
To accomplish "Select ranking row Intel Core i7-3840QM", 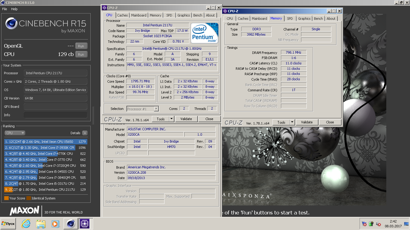I will [46, 178].
